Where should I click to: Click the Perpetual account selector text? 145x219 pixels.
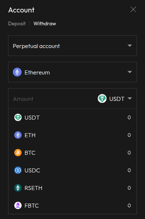click(36, 46)
